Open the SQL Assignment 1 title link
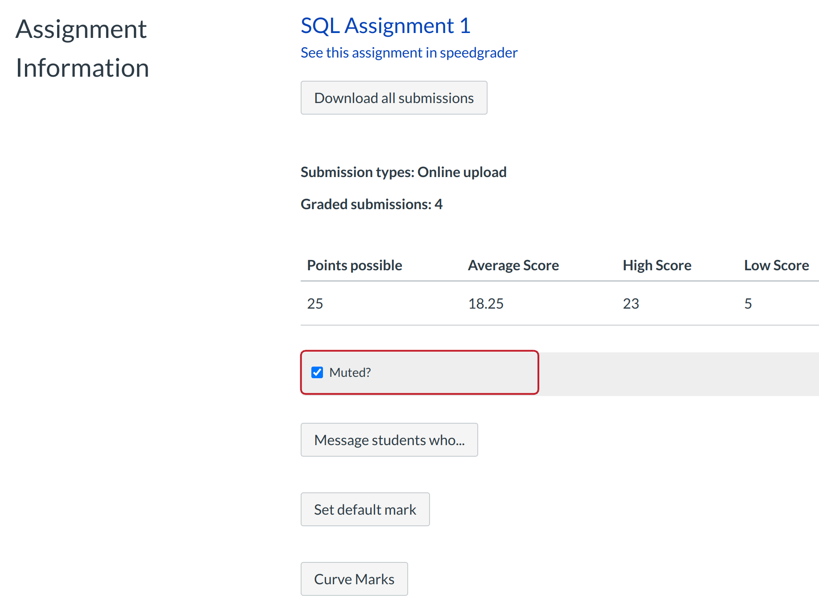Image resolution: width=819 pixels, height=611 pixels. tap(385, 26)
